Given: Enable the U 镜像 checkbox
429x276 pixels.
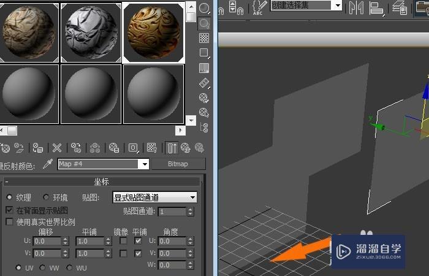Looking at the screenshot, I should [x=123, y=241].
